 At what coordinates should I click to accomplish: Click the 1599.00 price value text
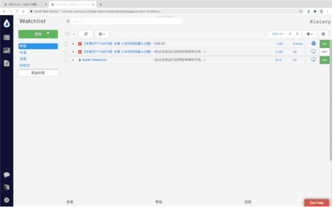point(159,43)
